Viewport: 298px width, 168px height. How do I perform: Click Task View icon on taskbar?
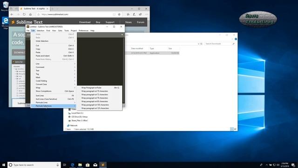pyautogui.click(x=65, y=165)
